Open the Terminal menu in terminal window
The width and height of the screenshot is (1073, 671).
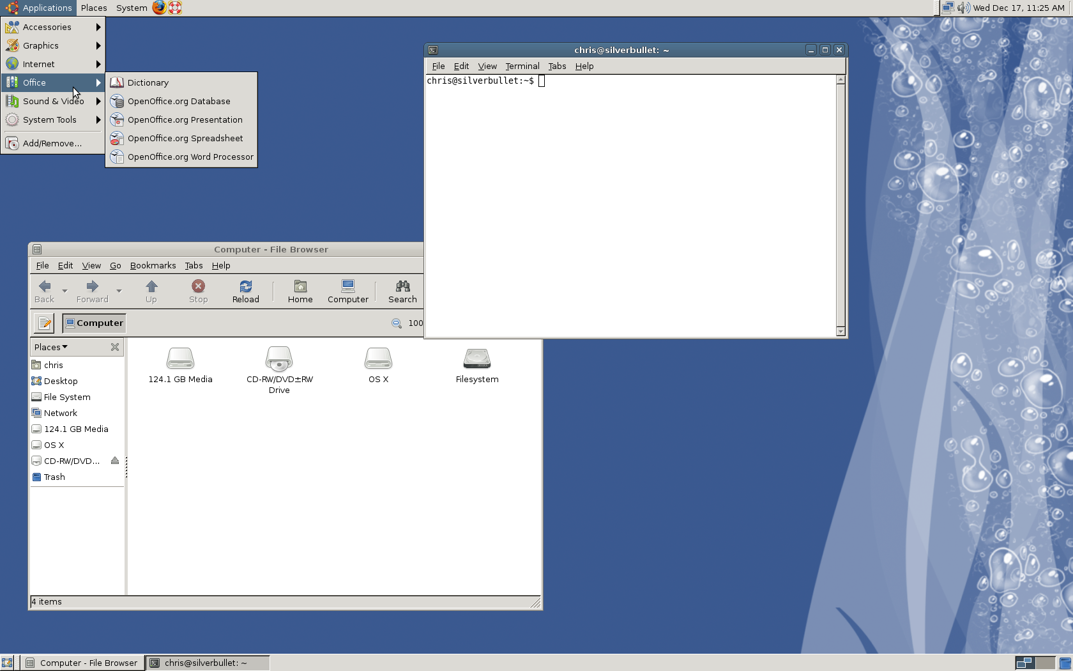click(x=522, y=66)
